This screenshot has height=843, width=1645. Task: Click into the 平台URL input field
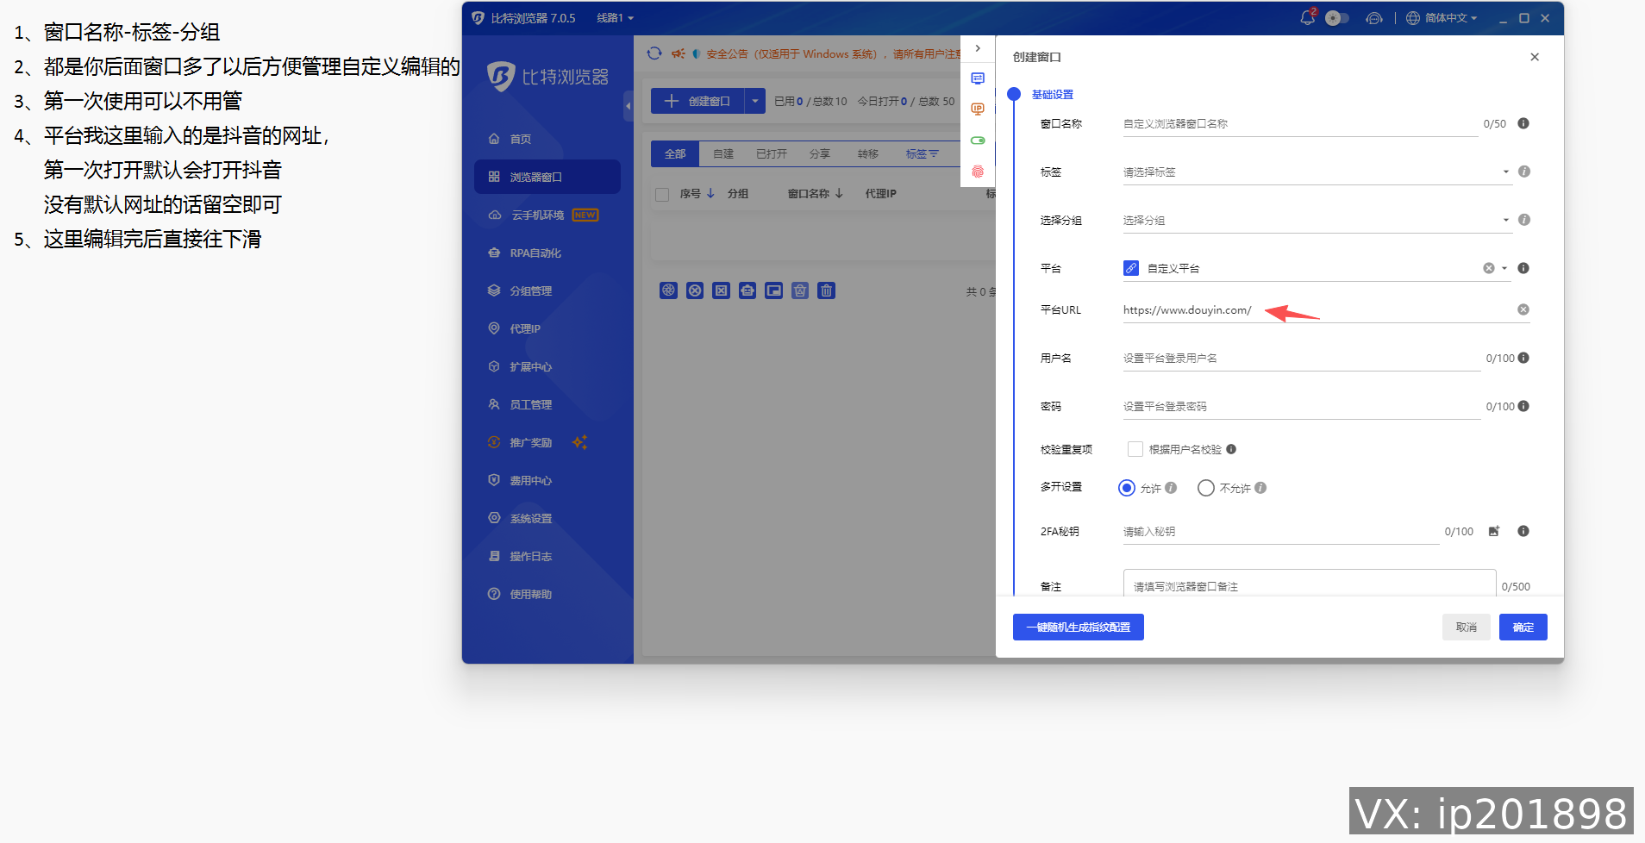click(1319, 309)
